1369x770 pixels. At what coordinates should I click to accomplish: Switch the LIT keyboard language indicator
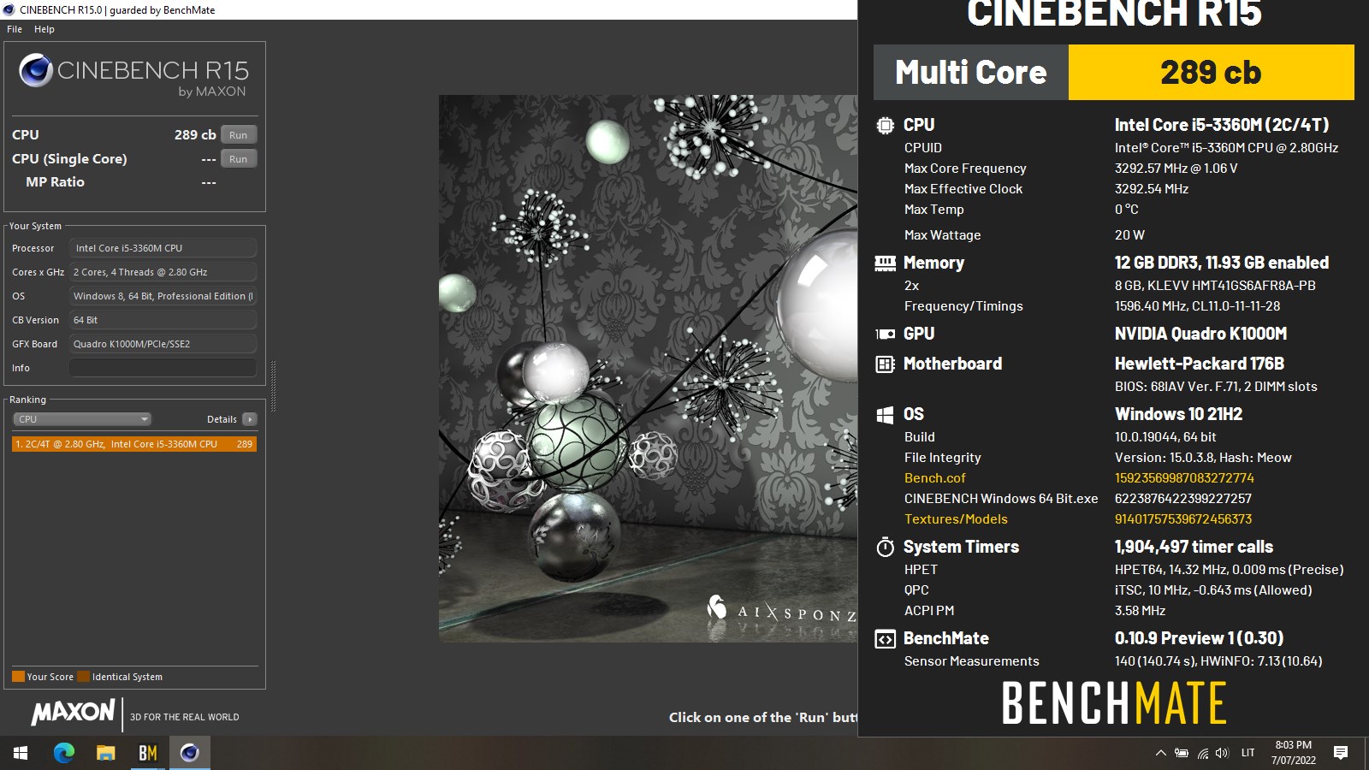[x=1248, y=753]
